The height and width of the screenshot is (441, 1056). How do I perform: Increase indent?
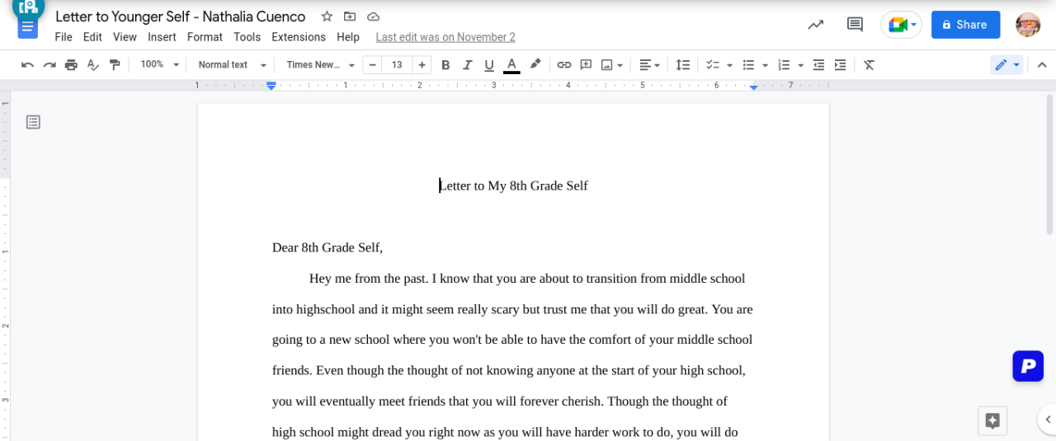(840, 64)
